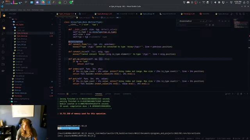Select the Terminal panel tab
Viewport: 250px width, 140px height.
pyautogui.click(x=99, y=94)
